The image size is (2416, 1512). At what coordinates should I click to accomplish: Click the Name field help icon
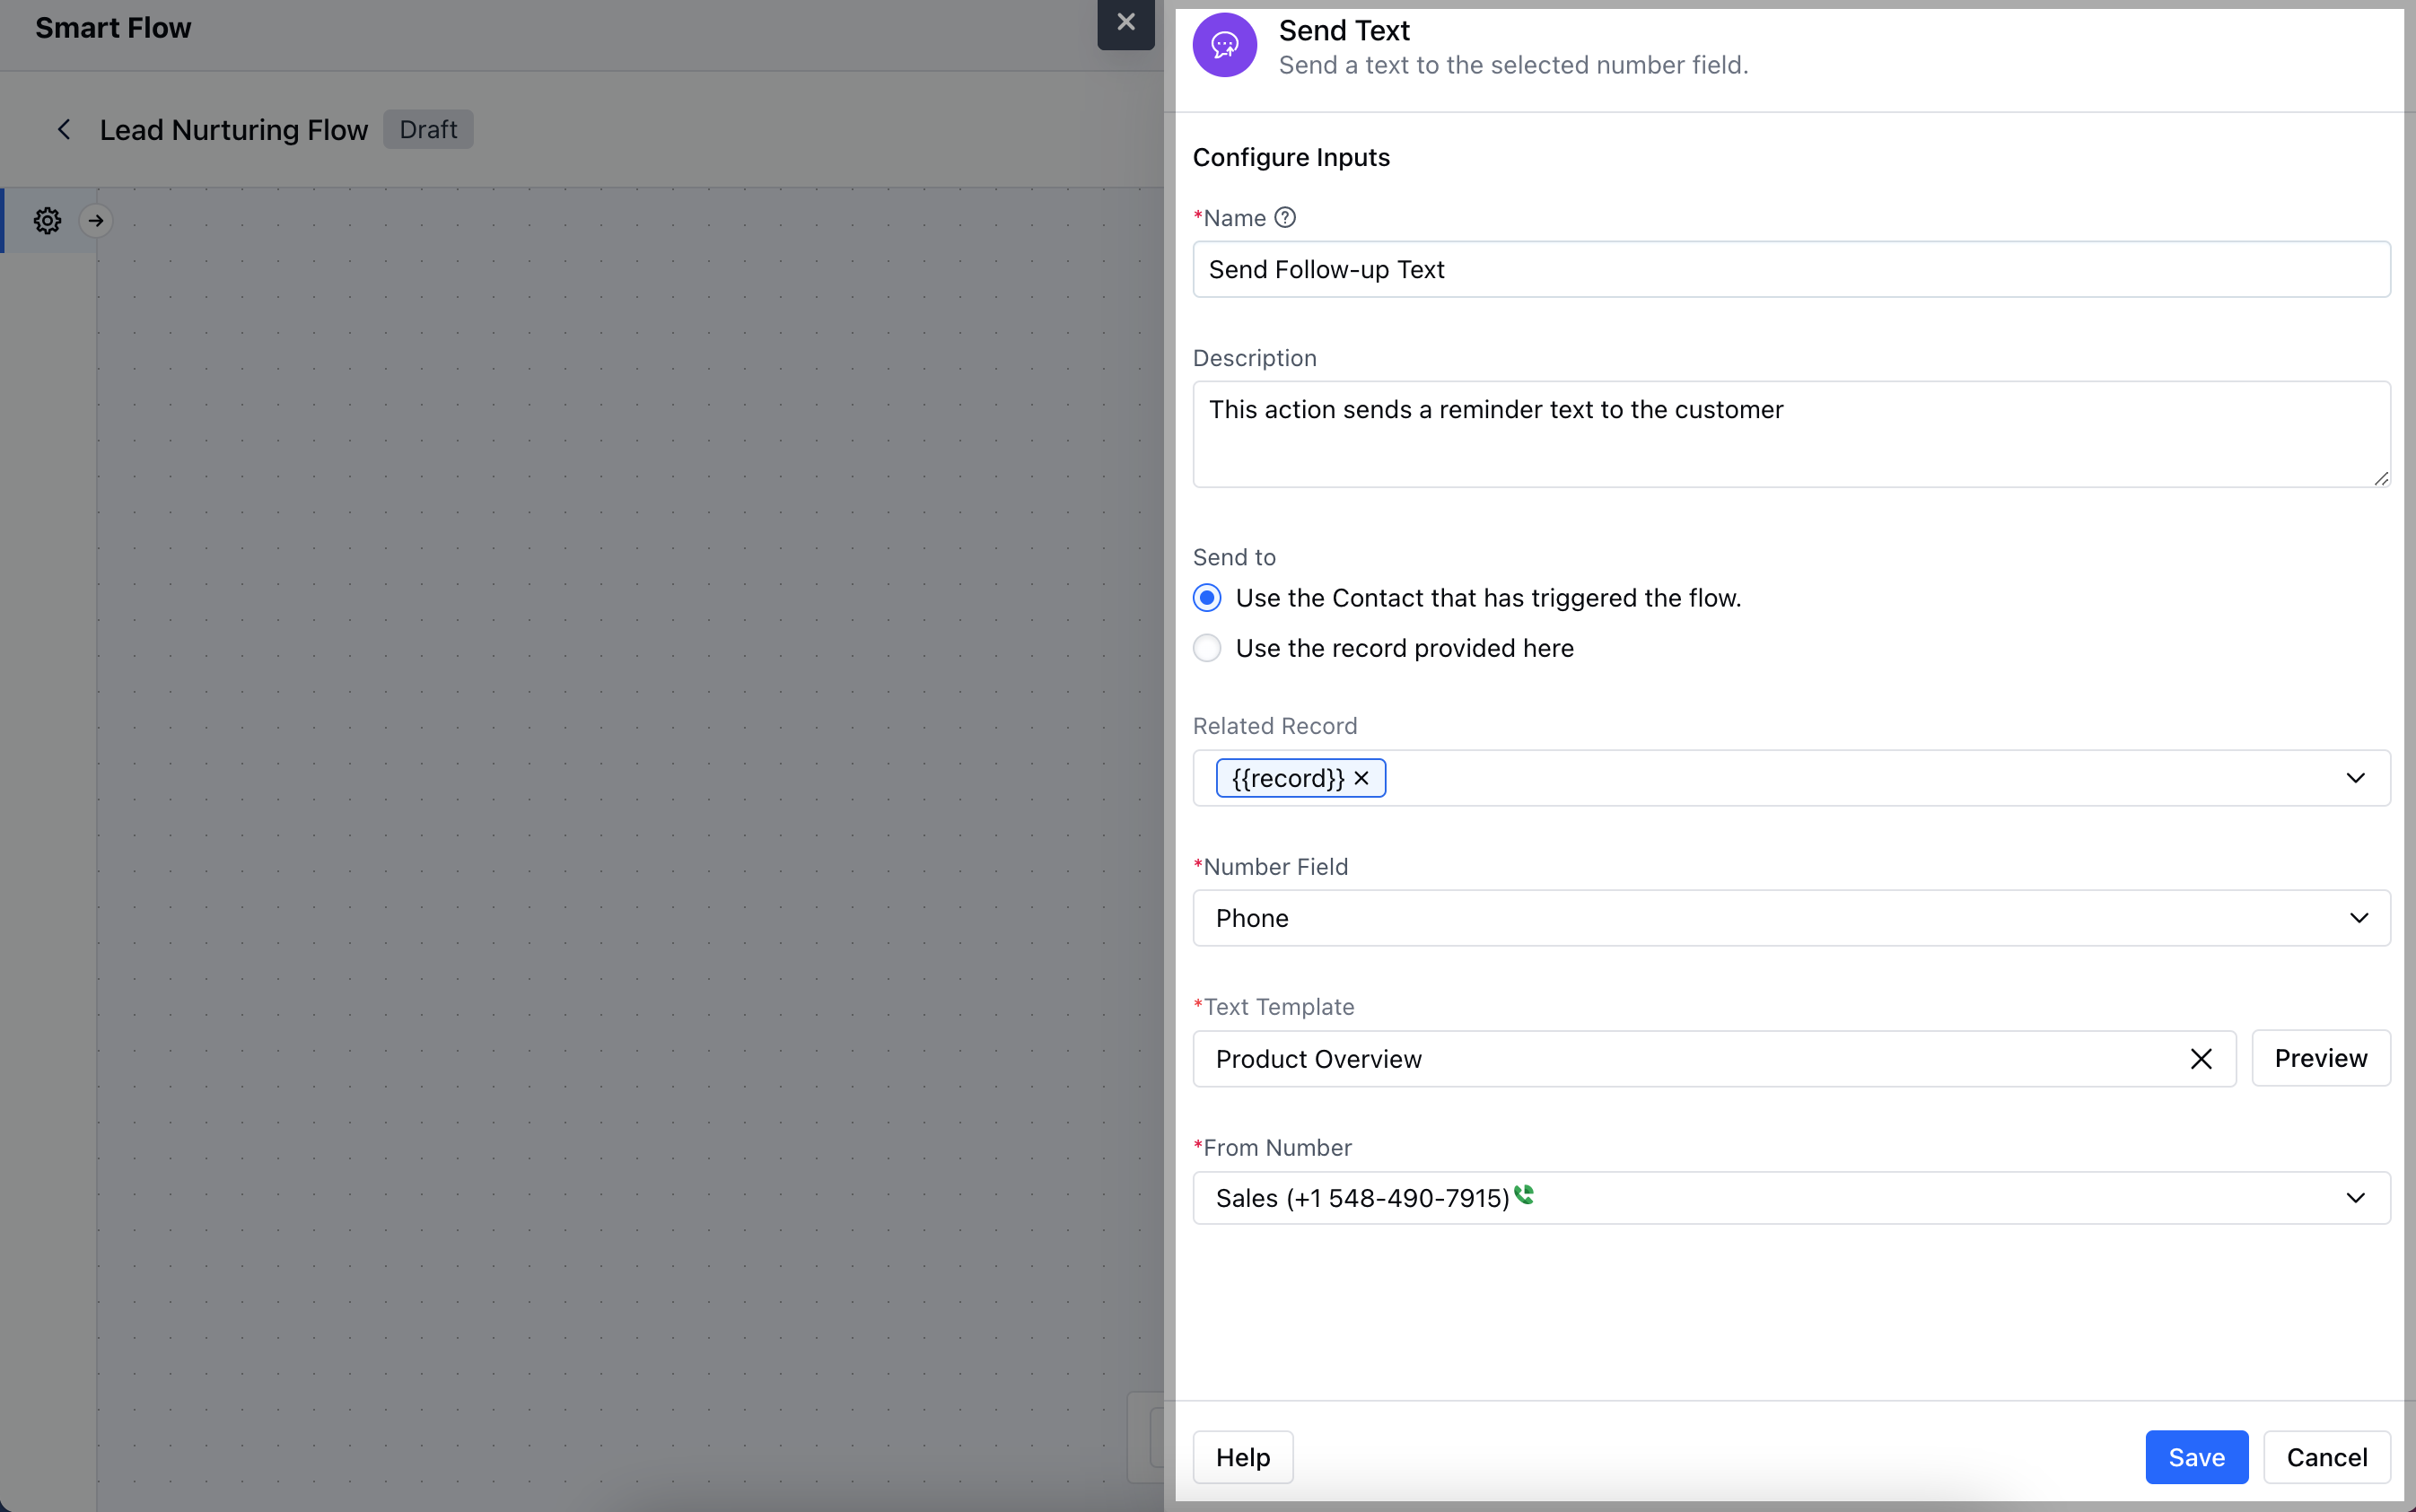tap(1285, 218)
